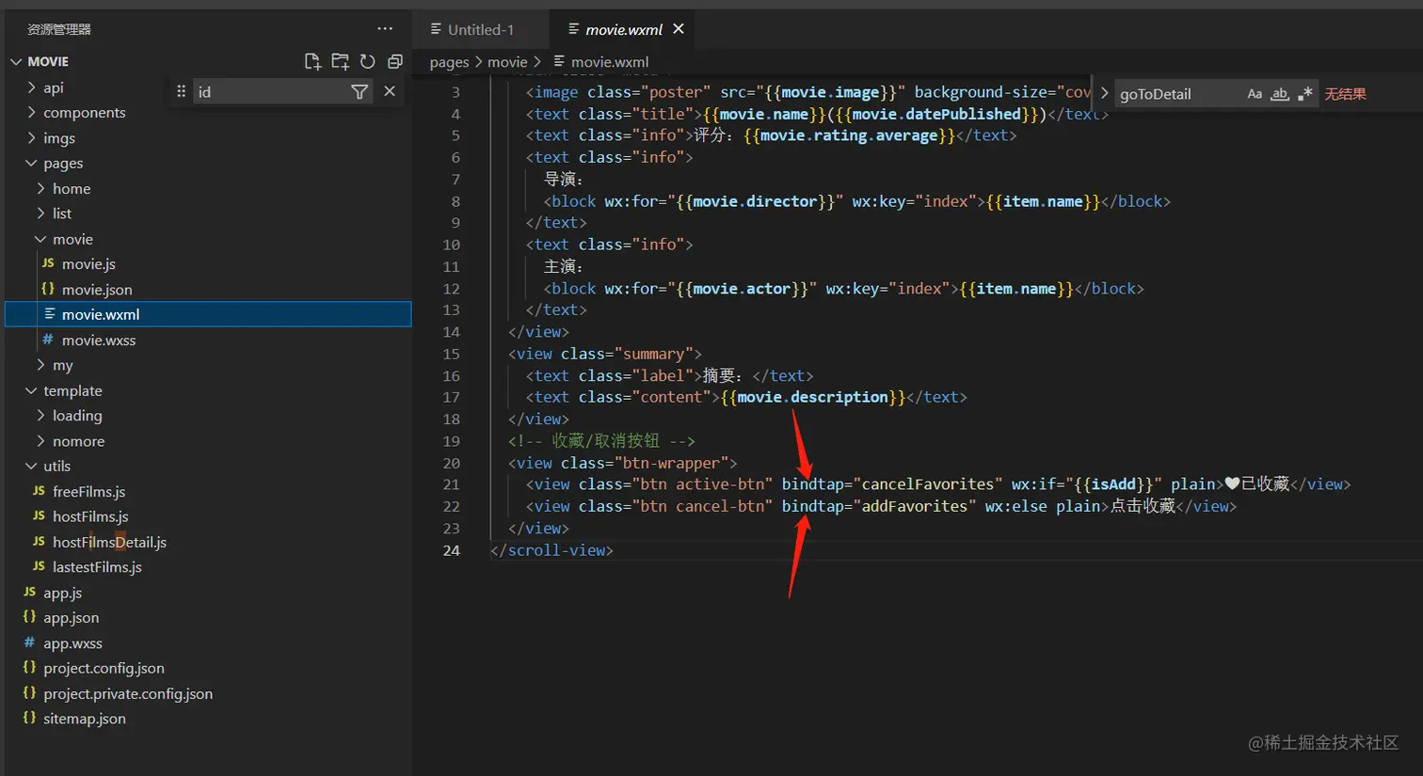Click the drag handle of the explorer filter box
Image resolution: width=1423 pixels, height=776 pixels.
[x=181, y=91]
